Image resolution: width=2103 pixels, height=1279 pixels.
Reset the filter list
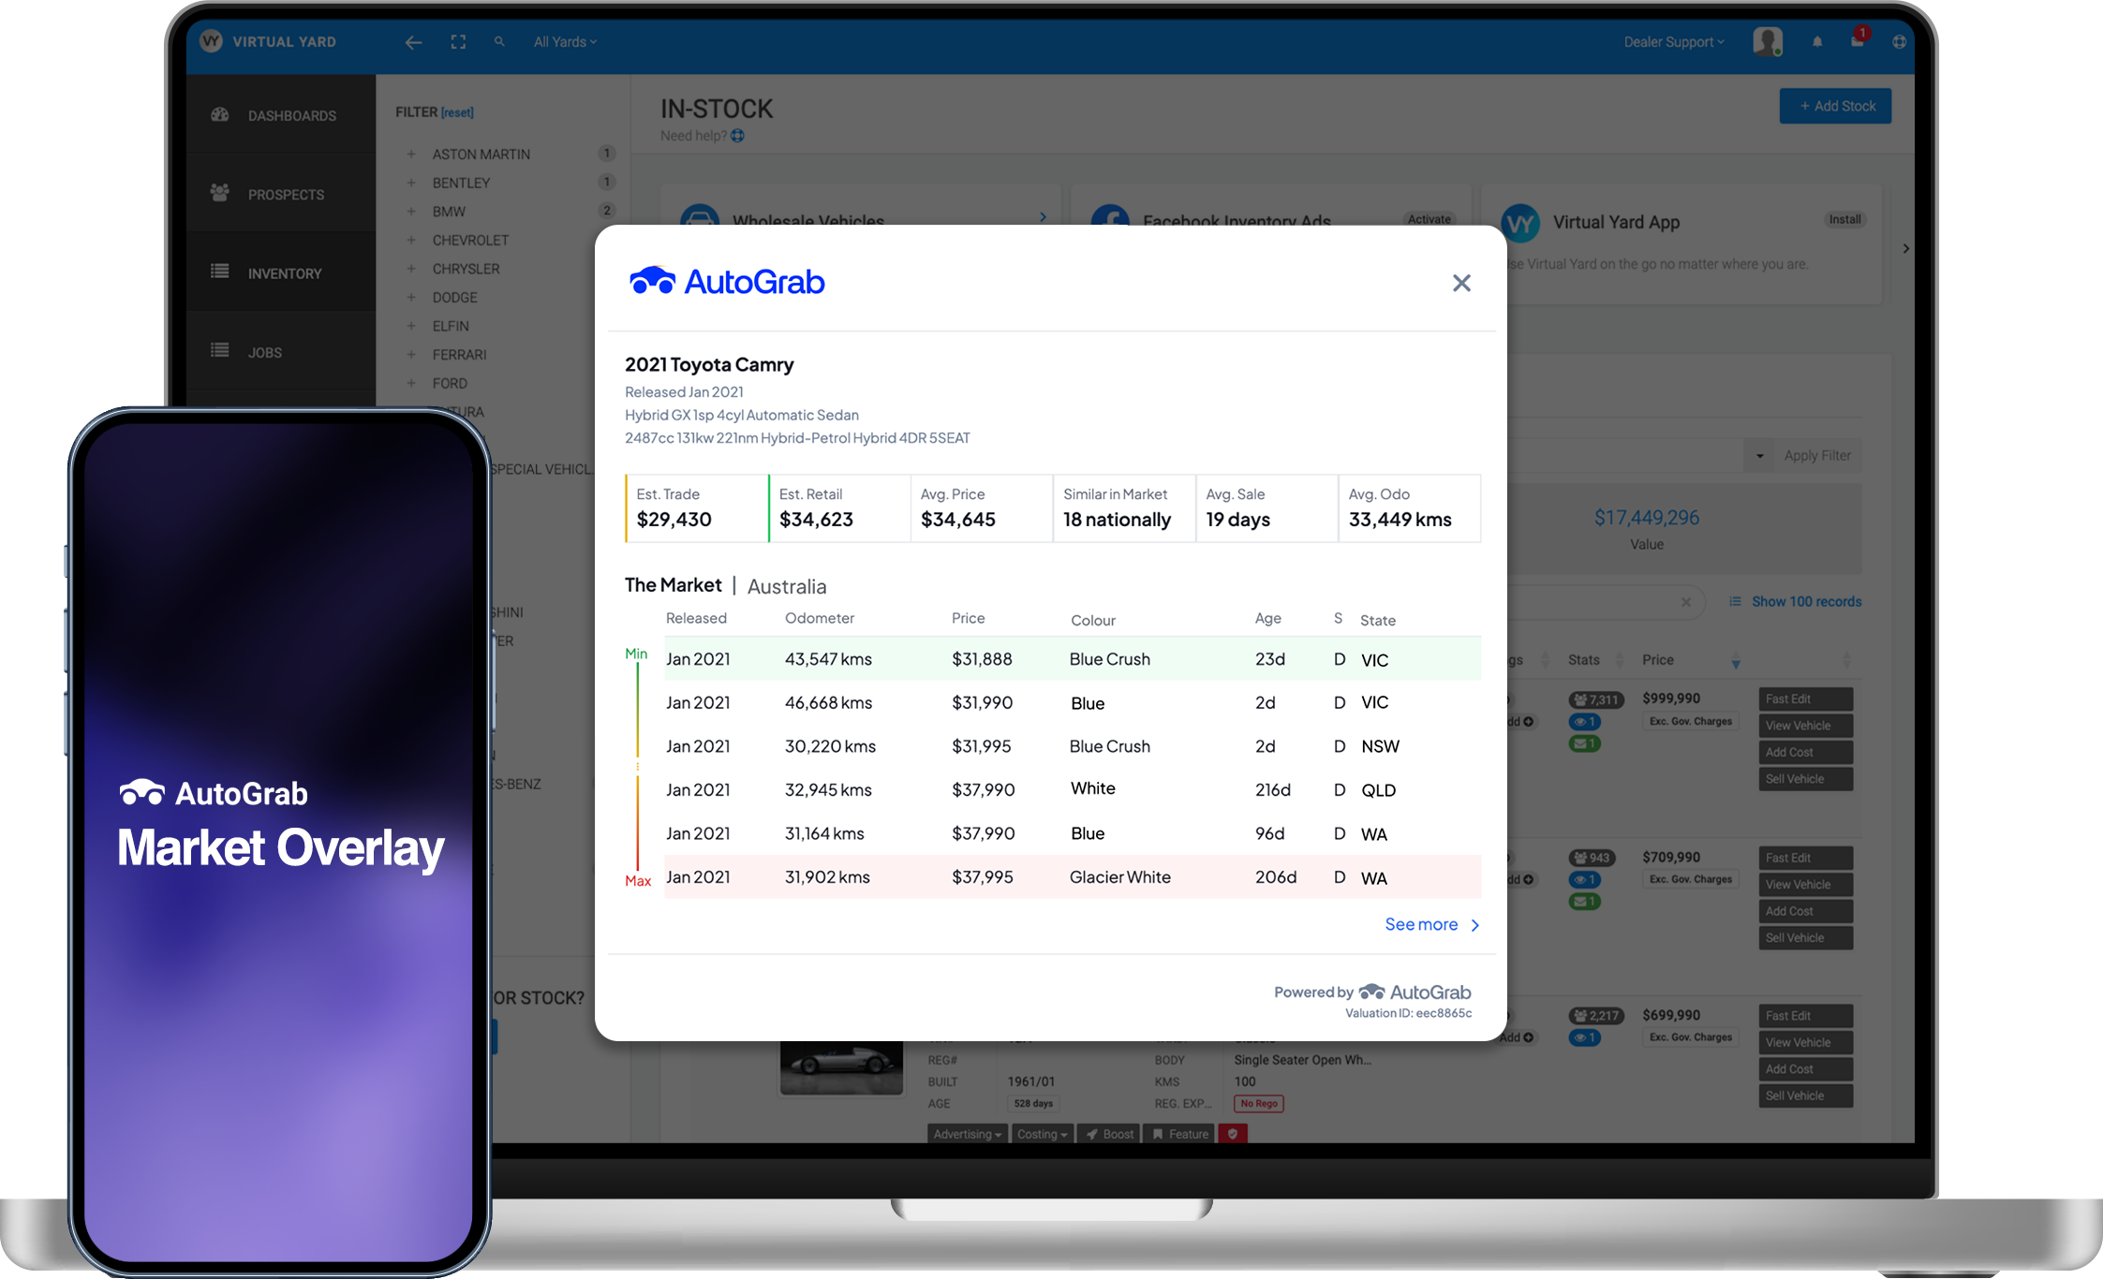point(457,112)
